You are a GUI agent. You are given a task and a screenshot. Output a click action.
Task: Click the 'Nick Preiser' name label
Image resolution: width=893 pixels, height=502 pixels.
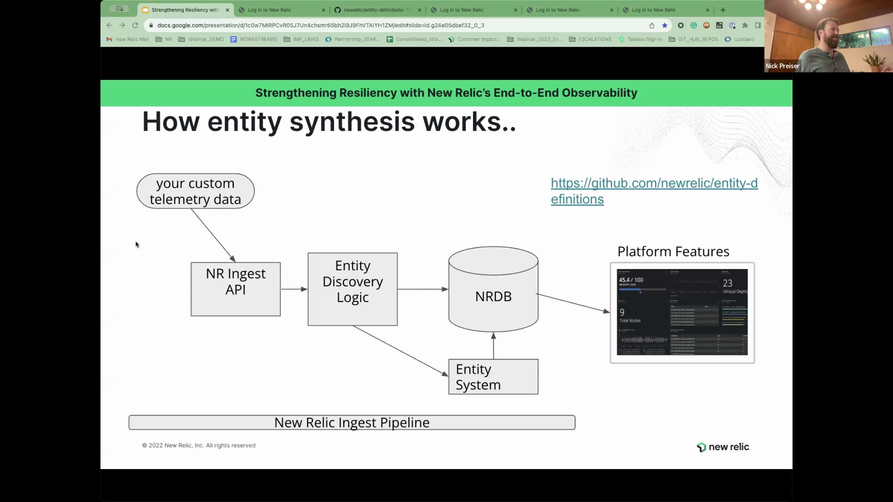783,66
